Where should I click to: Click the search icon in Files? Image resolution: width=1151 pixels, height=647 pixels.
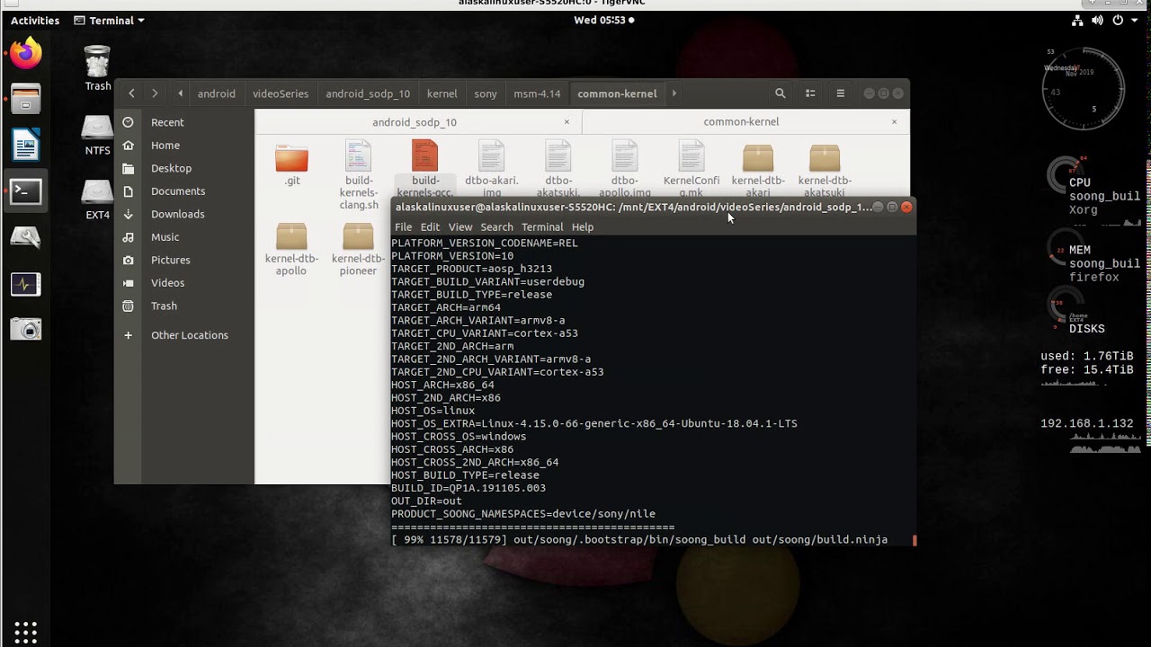781,93
